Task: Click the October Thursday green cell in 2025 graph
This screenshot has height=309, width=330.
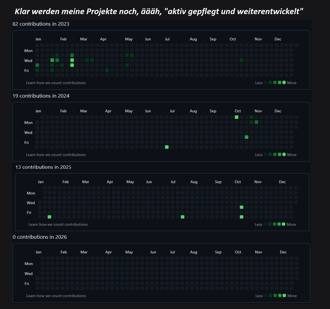Action: tap(241, 207)
